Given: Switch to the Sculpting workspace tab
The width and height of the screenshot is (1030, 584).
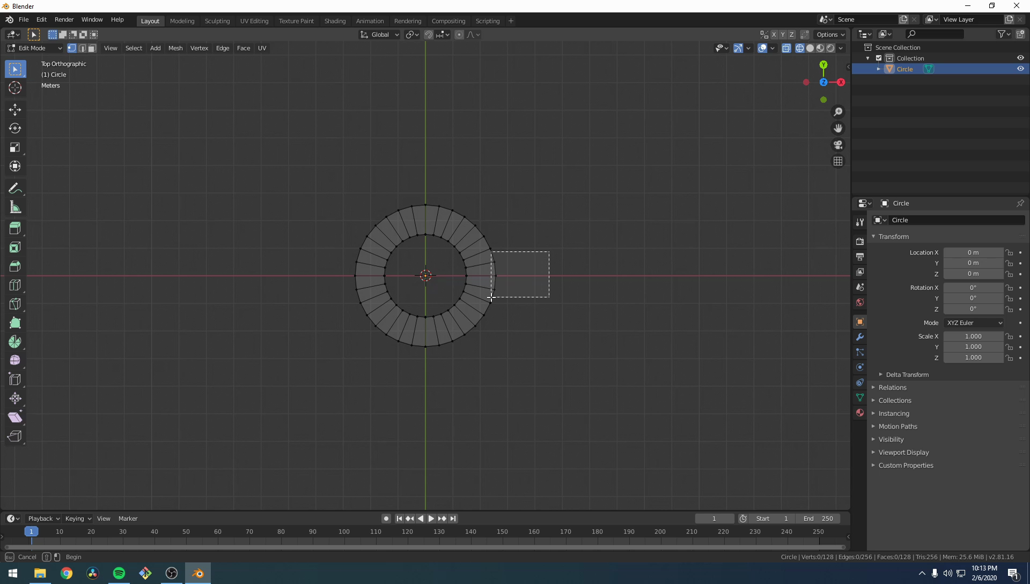Looking at the screenshot, I should [x=217, y=21].
